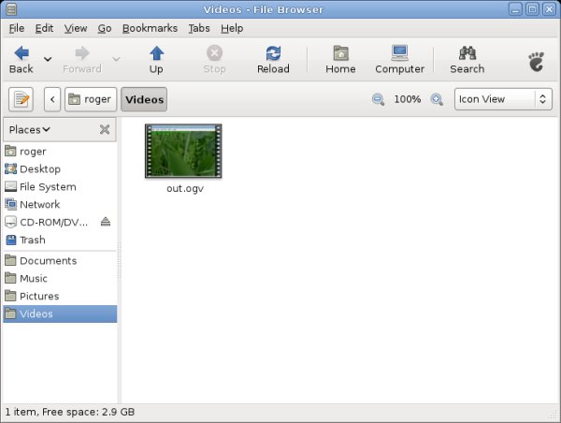The width and height of the screenshot is (561, 423).
Task: Open the Tabs menu
Action: 199,28
